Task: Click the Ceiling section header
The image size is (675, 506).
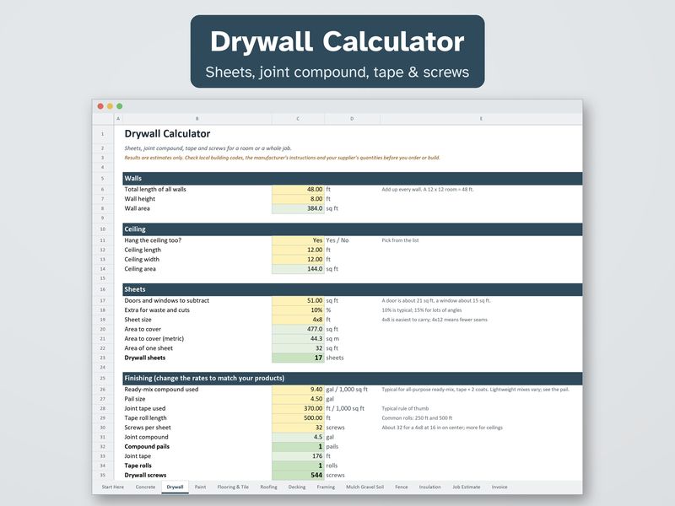Action: pyautogui.click(x=352, y=229)
